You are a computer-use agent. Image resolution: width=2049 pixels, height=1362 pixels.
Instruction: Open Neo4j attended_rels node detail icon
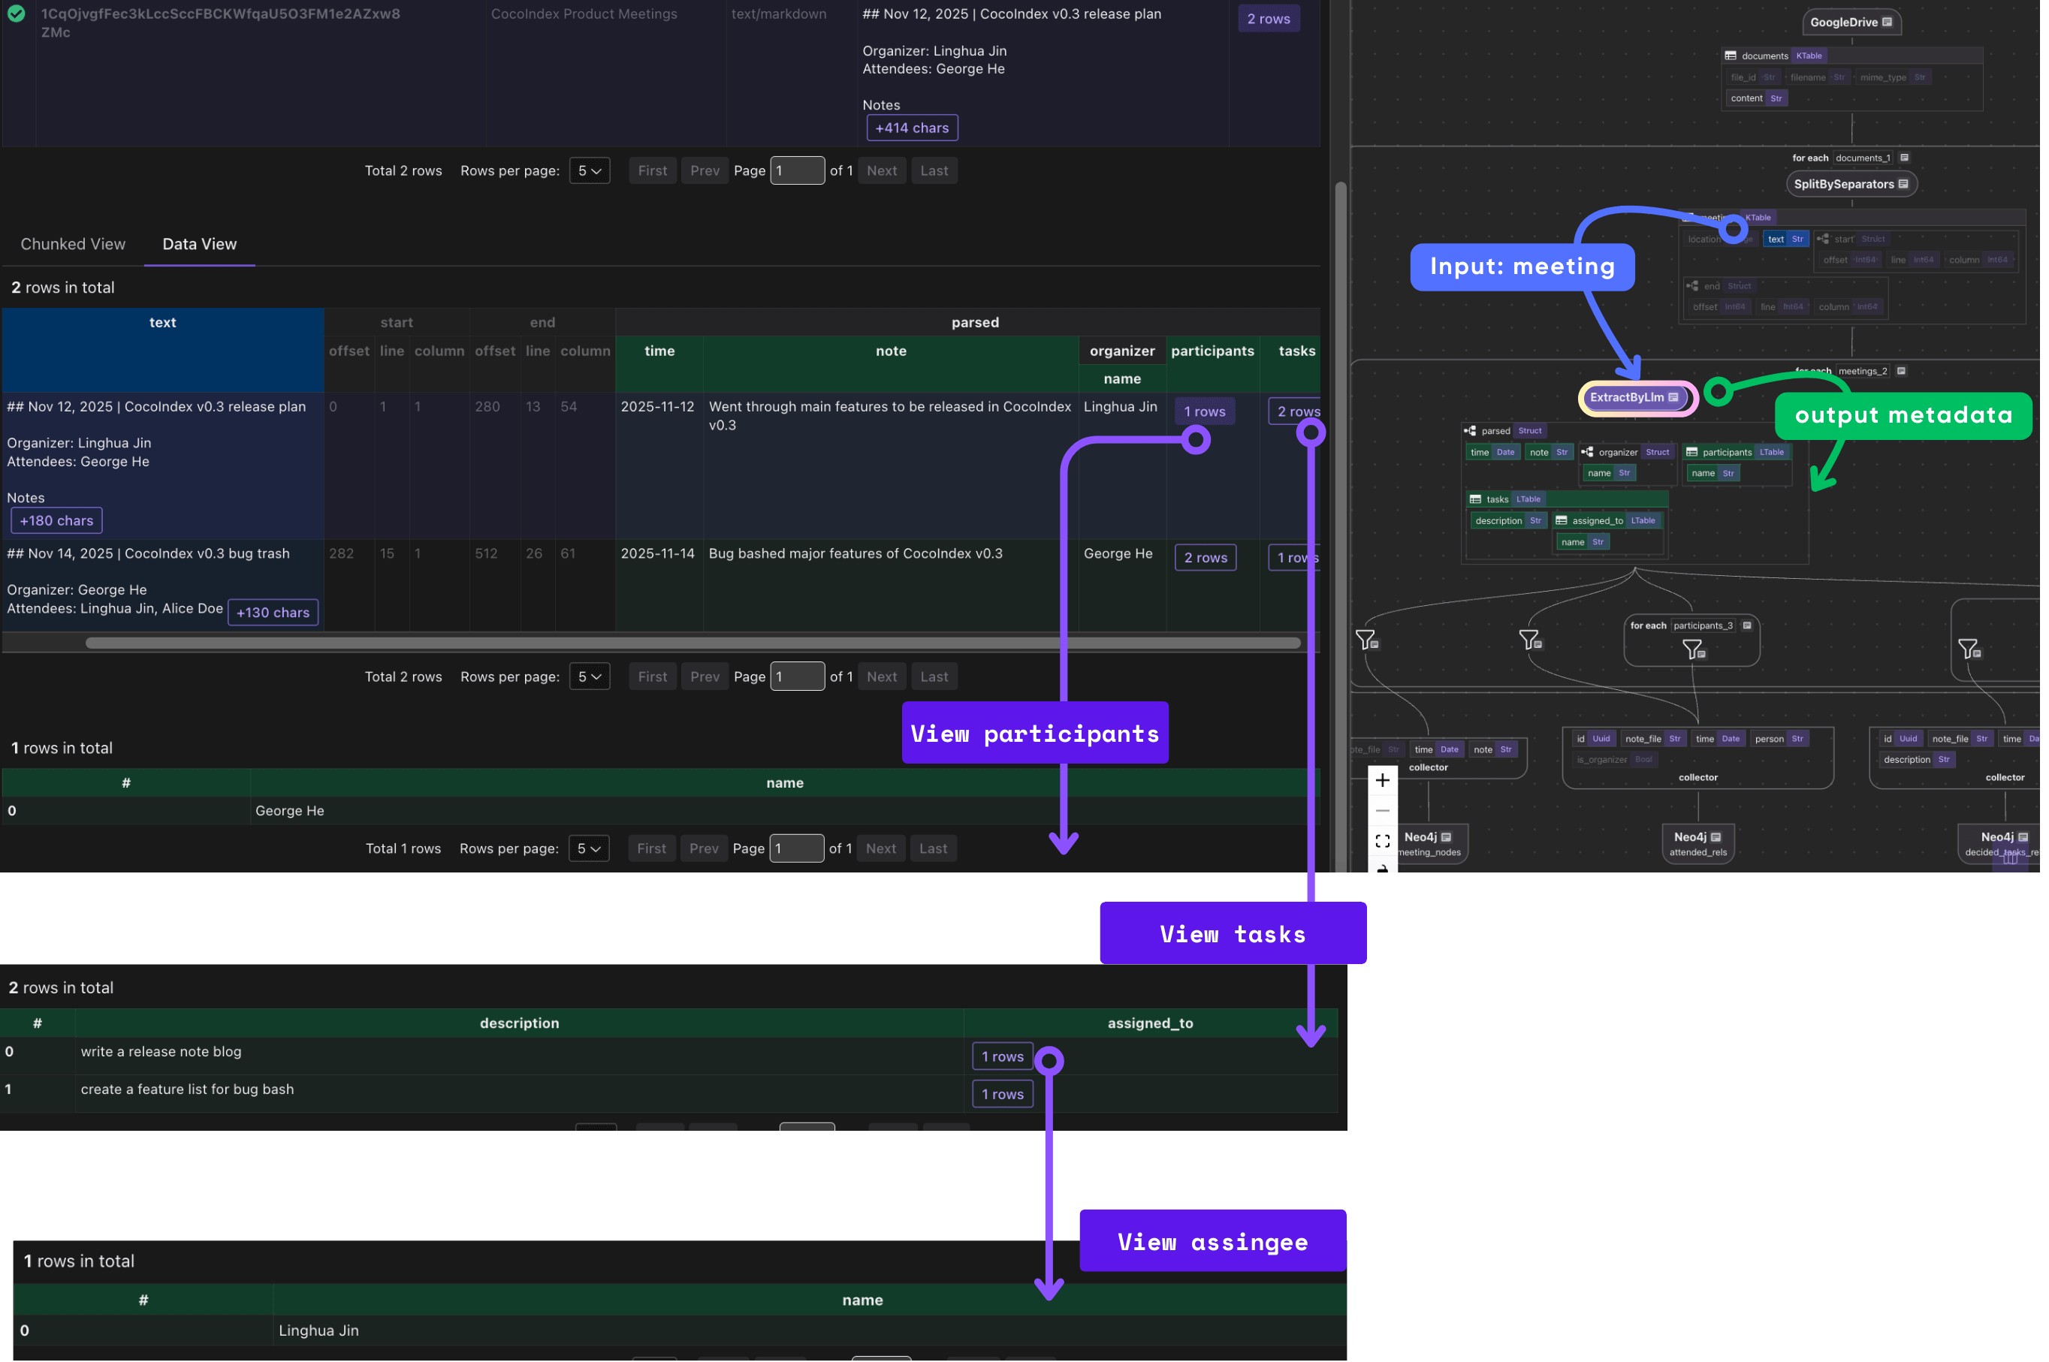pos(1716,836)
